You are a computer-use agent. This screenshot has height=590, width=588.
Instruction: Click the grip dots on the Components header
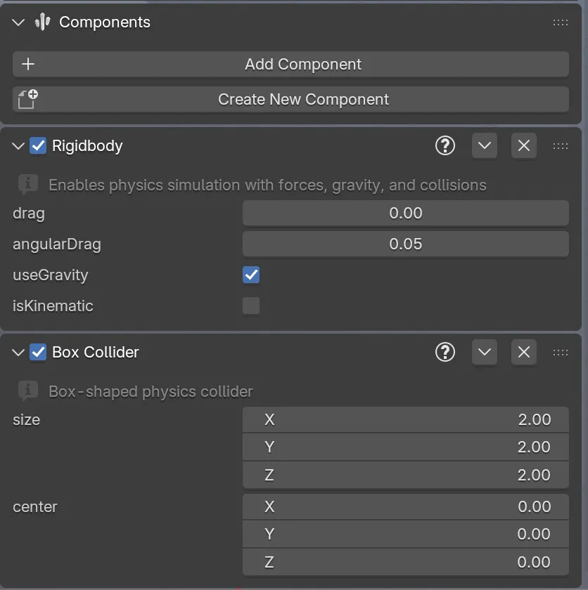[561, 22]
